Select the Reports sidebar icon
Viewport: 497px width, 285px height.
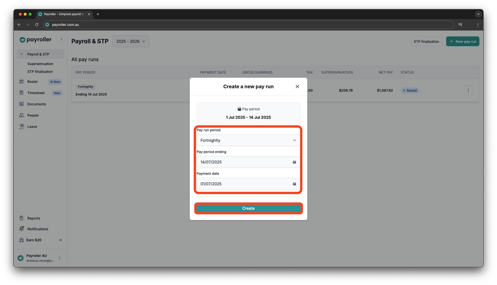tap(22, 218)
